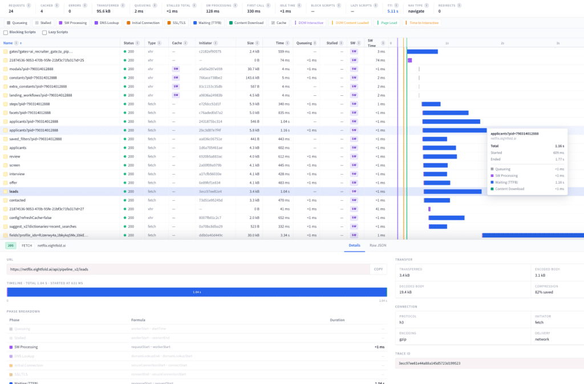Enable the Blocking Scripts checkbox
The width and height of the screenshot is (584, 384).
6,33
